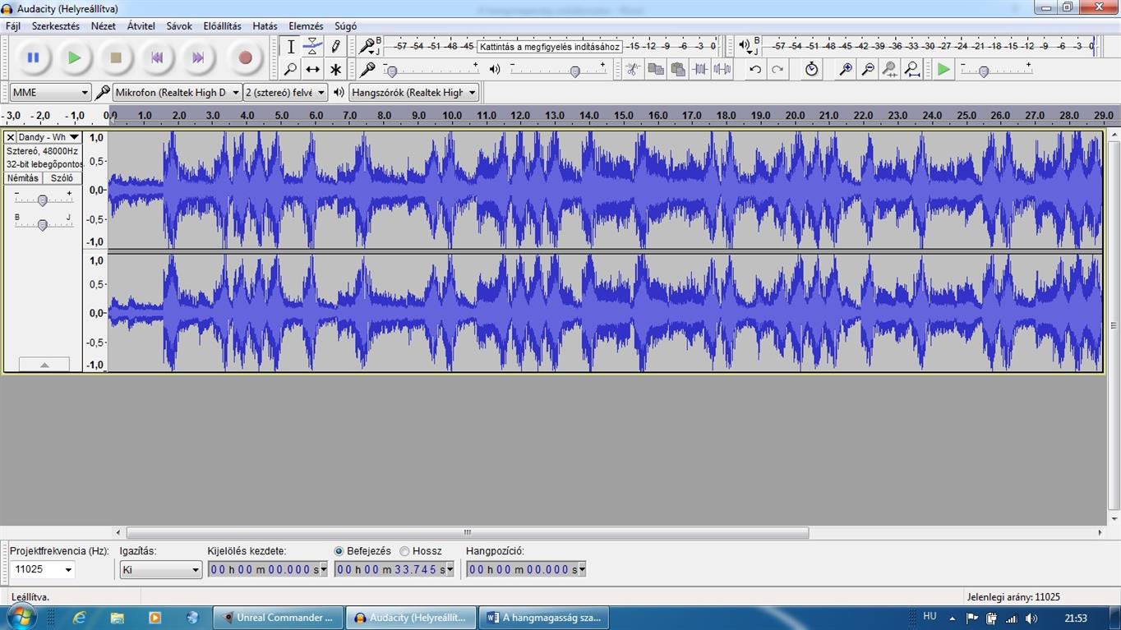1121x630 pixels.
Task: Select the Envelope tool
Action: (x=312, y=47)
